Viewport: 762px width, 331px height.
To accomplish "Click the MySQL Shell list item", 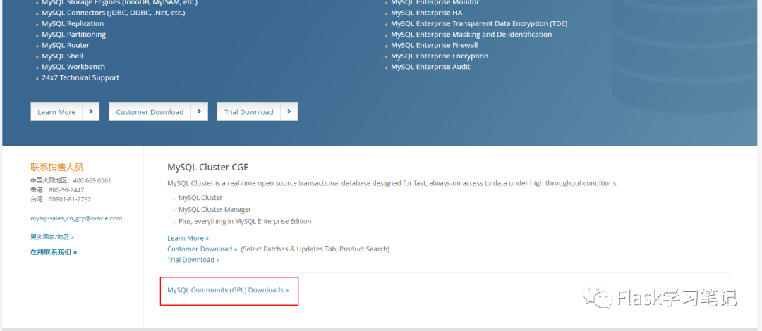I will pos(62,56).
